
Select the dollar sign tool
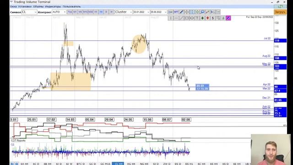click(212, 18)
